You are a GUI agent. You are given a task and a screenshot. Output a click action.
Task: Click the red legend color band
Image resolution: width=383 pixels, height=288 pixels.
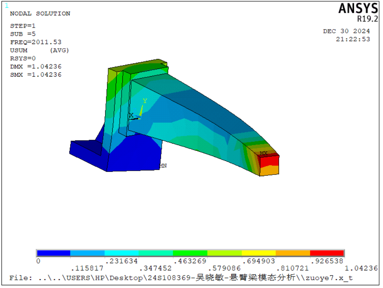[x=327, y=253]
